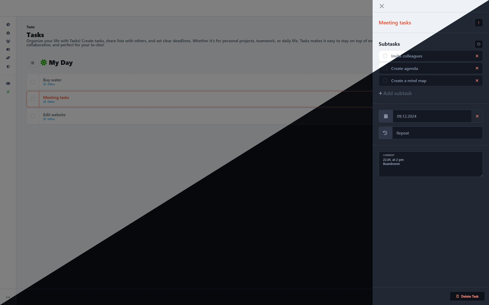Image resolution: width=489 pixels, height=305 pixels.
Task: Click the history icon next to Repeat
Action: pyautogui.click(x=385, y=133)
